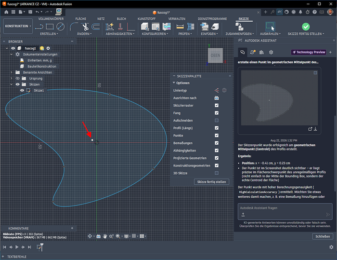Open the Assistant settings gear icon
Image resolution: width=337 pixels, height=260 pixels.
coord(271,52)
